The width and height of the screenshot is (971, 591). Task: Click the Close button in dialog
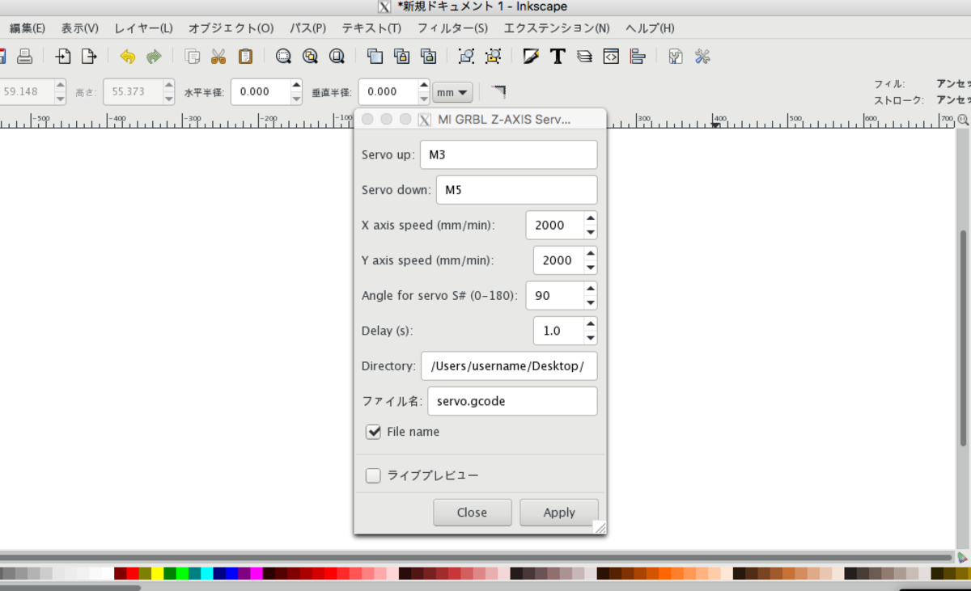point(472,513)
